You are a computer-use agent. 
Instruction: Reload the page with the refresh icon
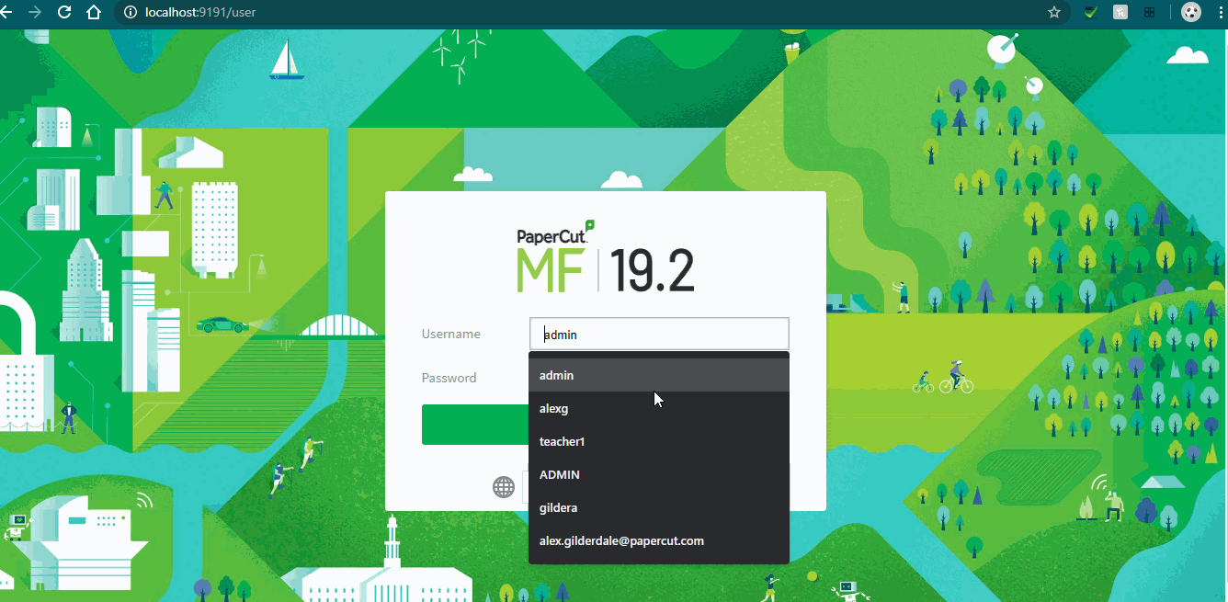coord(64,13)
